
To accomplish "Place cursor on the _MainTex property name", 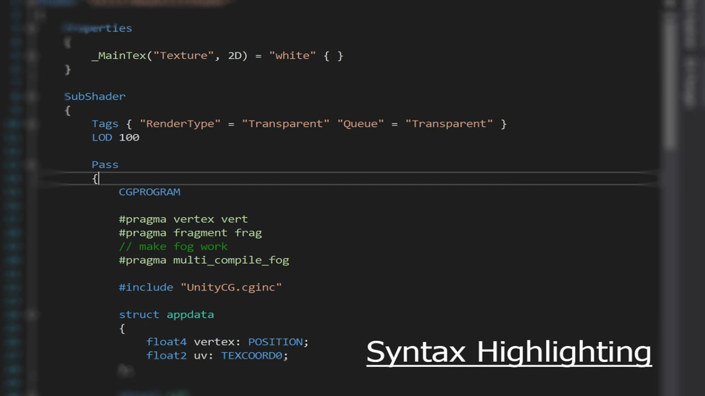I will click(119, 56).
